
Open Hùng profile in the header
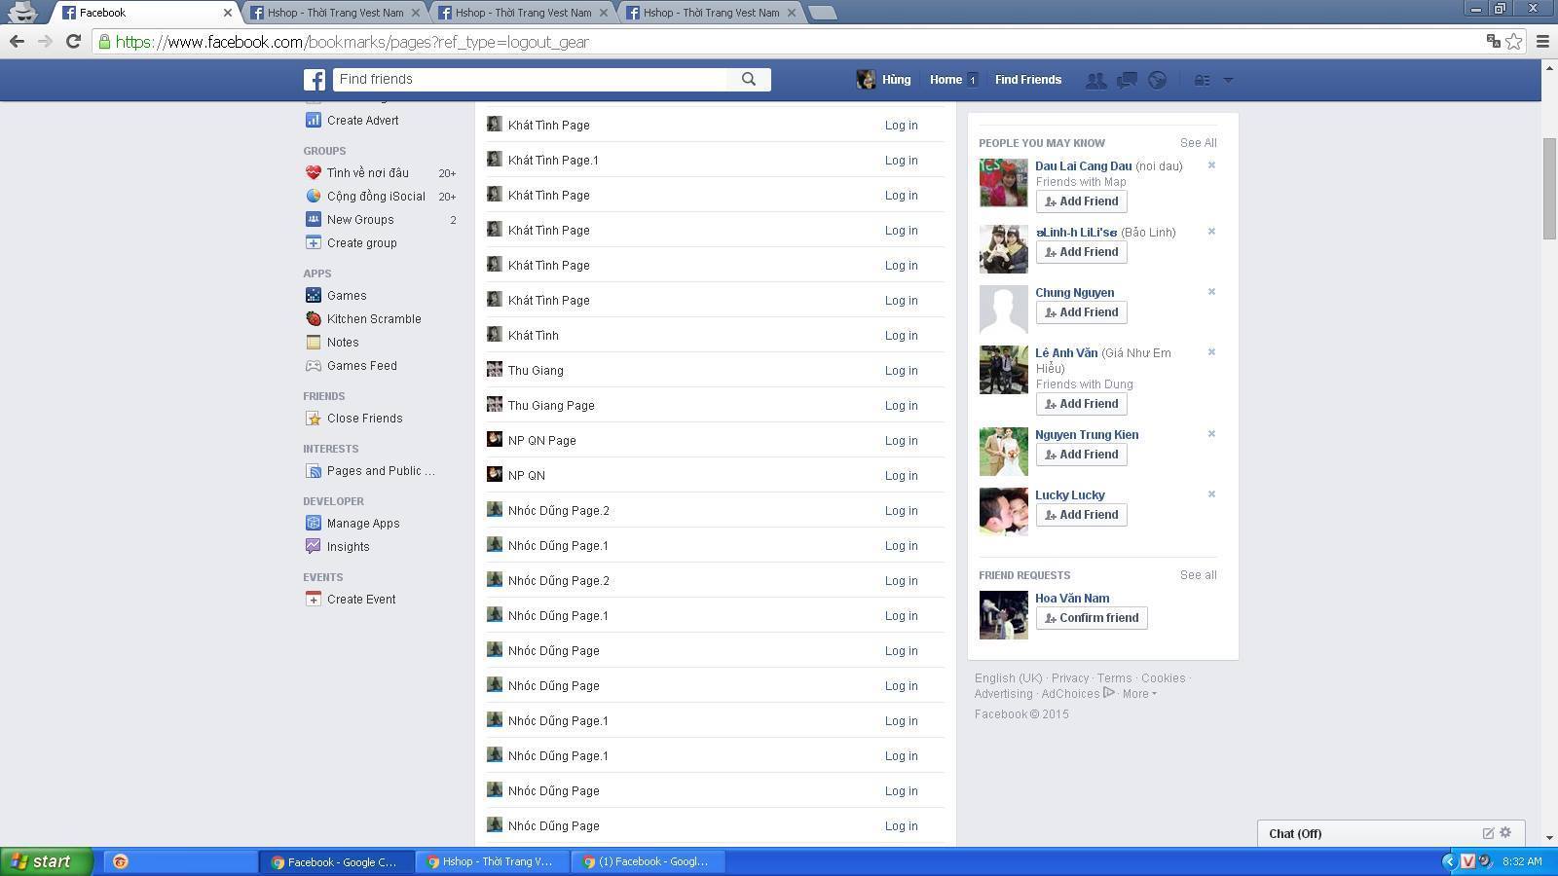(883, 80)
